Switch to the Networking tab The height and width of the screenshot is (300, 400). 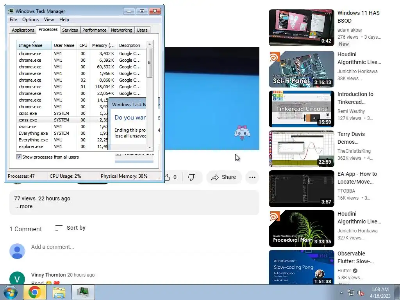coord(121,30)
